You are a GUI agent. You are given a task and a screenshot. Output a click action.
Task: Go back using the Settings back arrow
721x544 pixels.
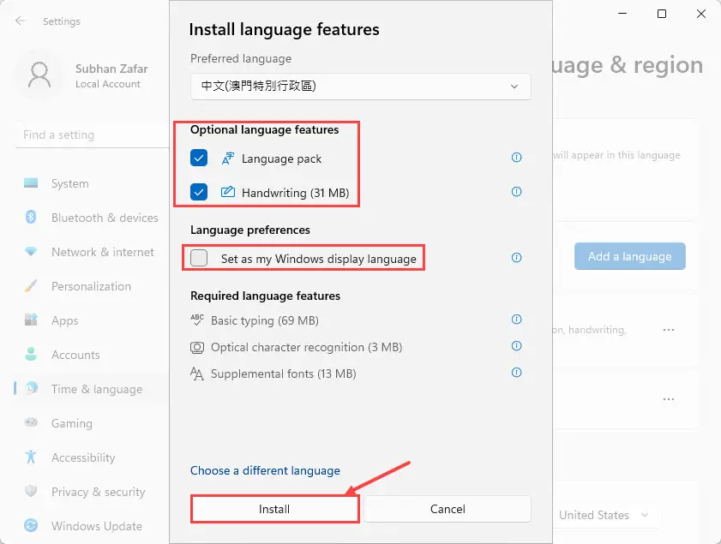21,21
